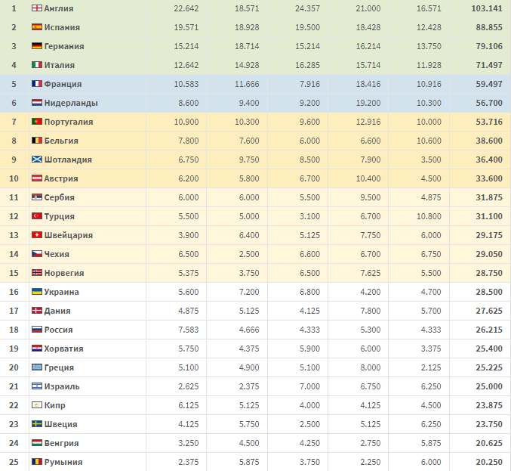
Task: Click total value 28.750 for Норвегия
Action: pyautogui.click(x=489, y=273)
